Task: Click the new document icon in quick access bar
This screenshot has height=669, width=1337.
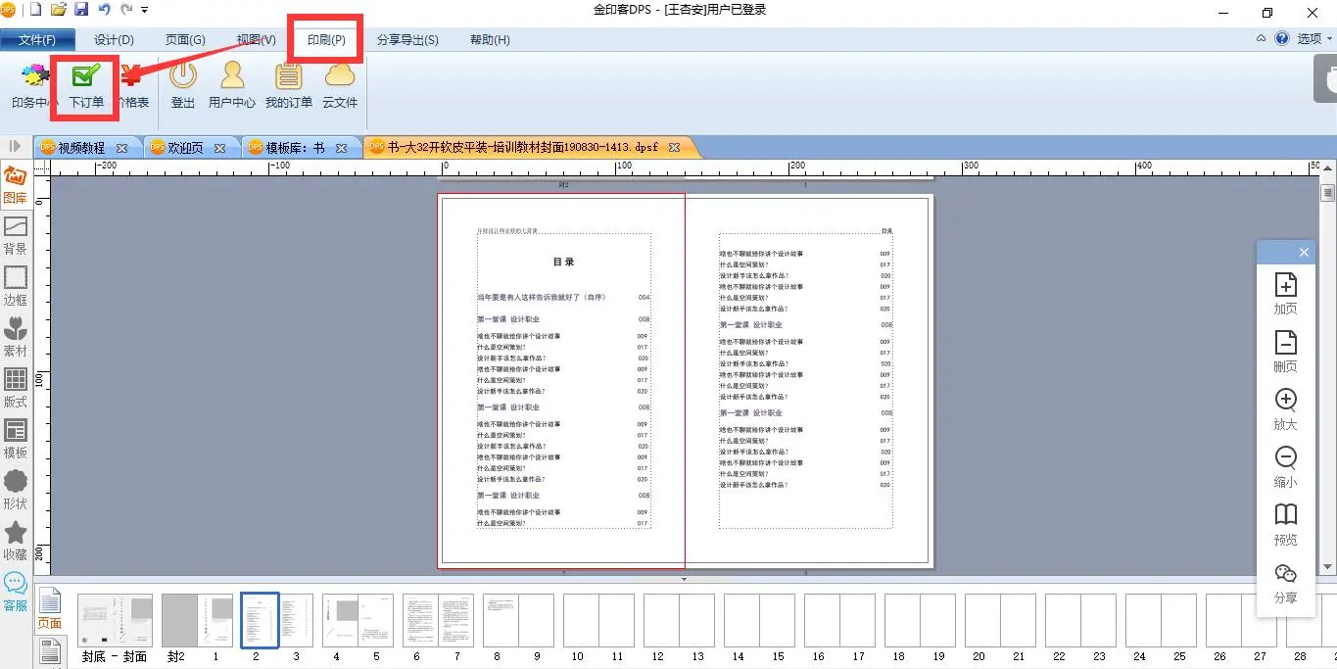Action: click(36, 10)
